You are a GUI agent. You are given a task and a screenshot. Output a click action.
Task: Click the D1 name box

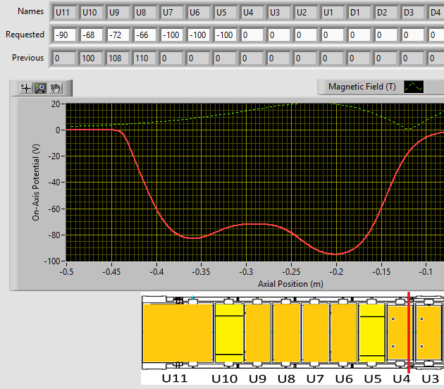pyautogui.click(x=358, y=12)
